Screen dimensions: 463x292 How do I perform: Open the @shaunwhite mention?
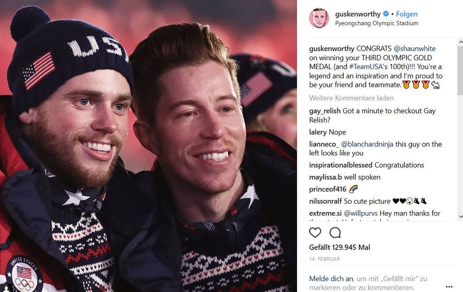pos(415,48)
